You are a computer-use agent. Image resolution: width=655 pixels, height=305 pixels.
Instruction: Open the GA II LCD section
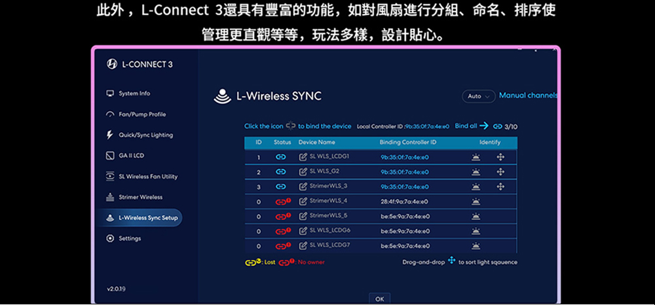tap(132, 156)
